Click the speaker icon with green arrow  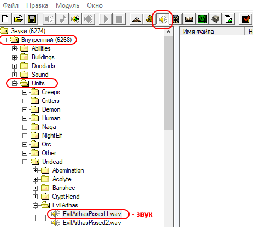75,19
